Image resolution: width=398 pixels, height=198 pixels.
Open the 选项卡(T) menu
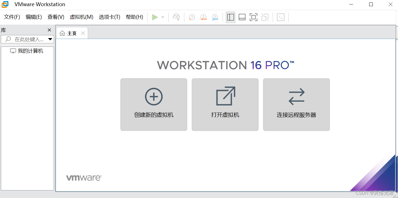click(x=109, y=17)
